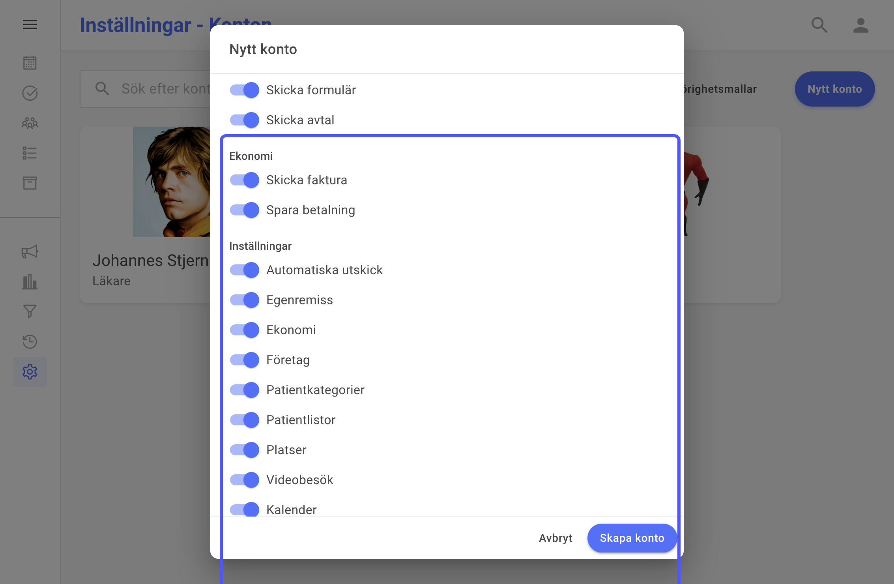
Task: Disable the Spara betalning switch
Action: [245, 210]
